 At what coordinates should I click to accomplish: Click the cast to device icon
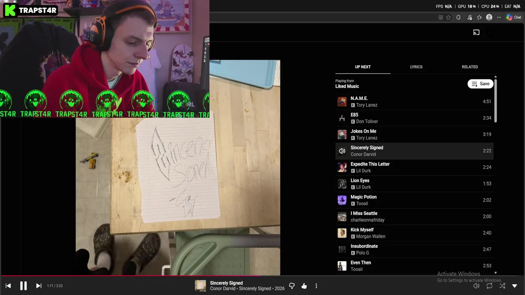[476, 32]
